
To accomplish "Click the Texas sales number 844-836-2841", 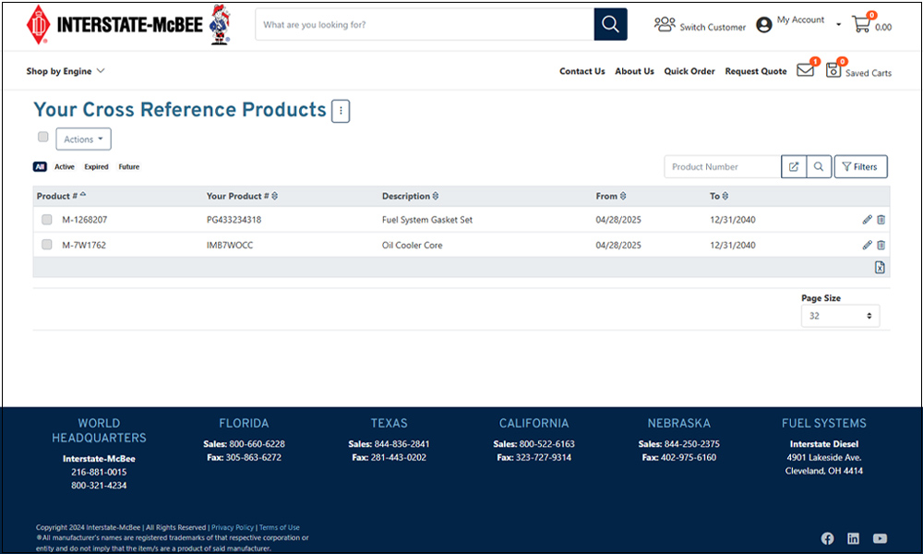I will coord(402,444).
